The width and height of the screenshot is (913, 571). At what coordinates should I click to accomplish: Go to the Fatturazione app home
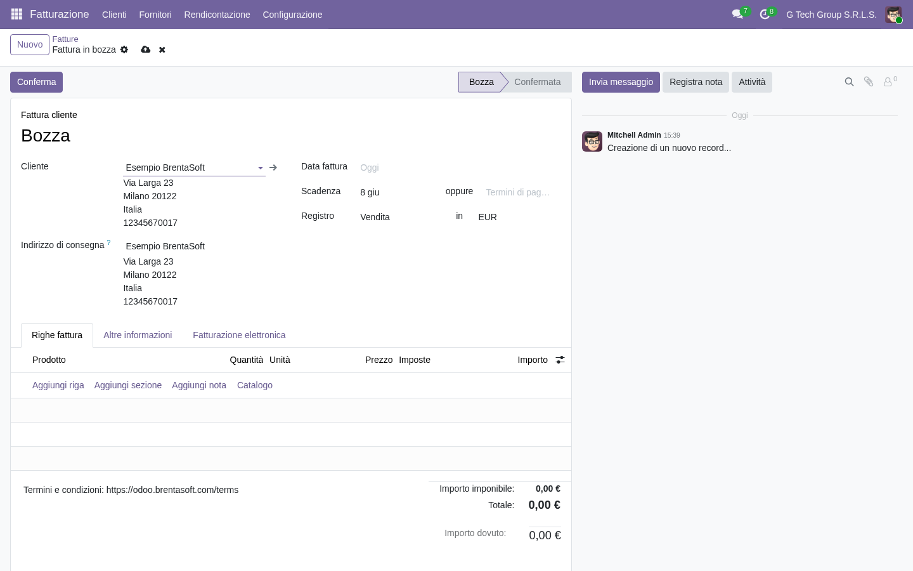click(60, 14)
